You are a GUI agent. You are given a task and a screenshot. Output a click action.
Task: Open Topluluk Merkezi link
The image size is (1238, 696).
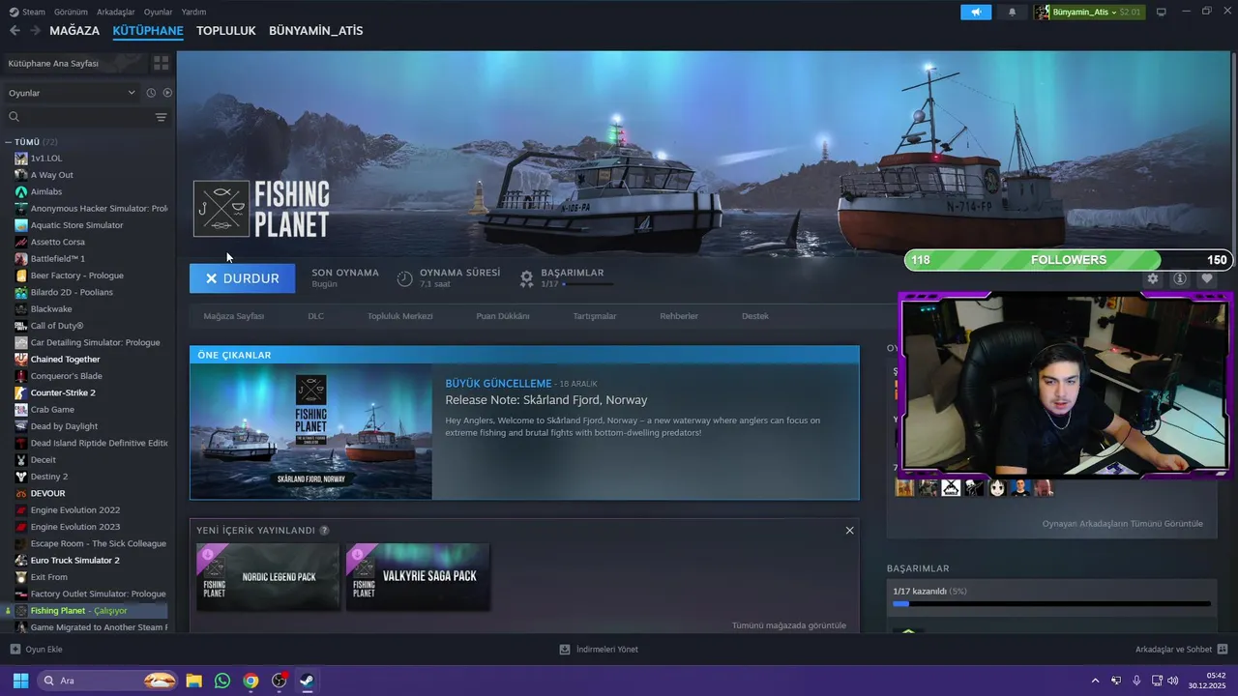(399, 316)
